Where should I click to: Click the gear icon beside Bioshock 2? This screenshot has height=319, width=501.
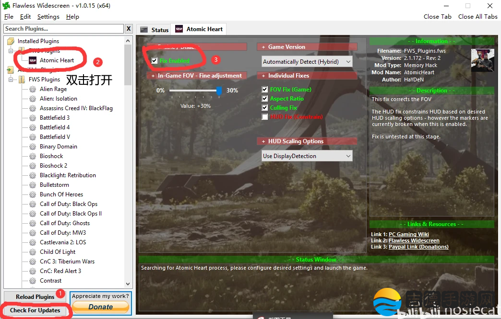33,166
